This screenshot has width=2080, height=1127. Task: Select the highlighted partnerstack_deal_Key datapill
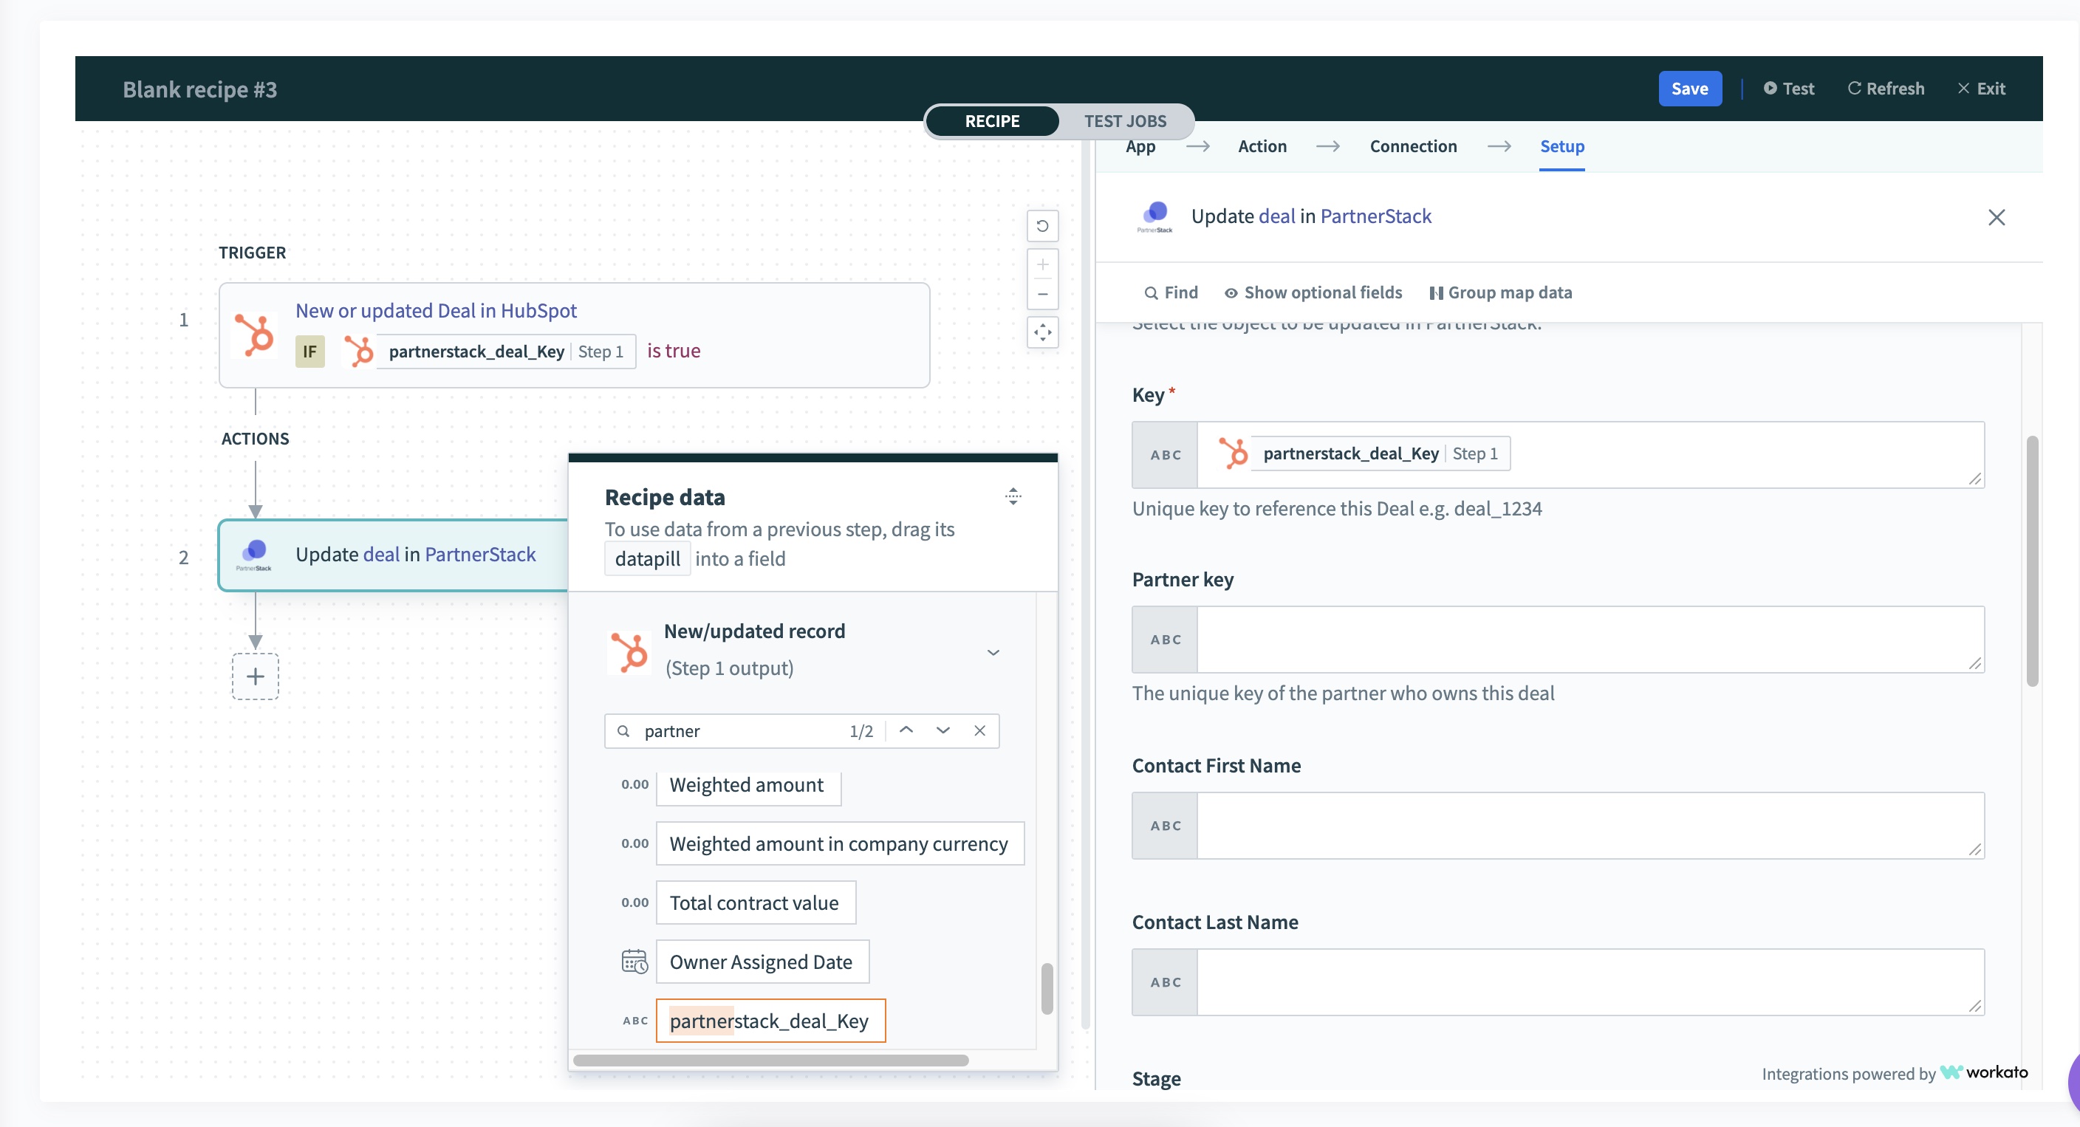click(x=770, y=1021)
